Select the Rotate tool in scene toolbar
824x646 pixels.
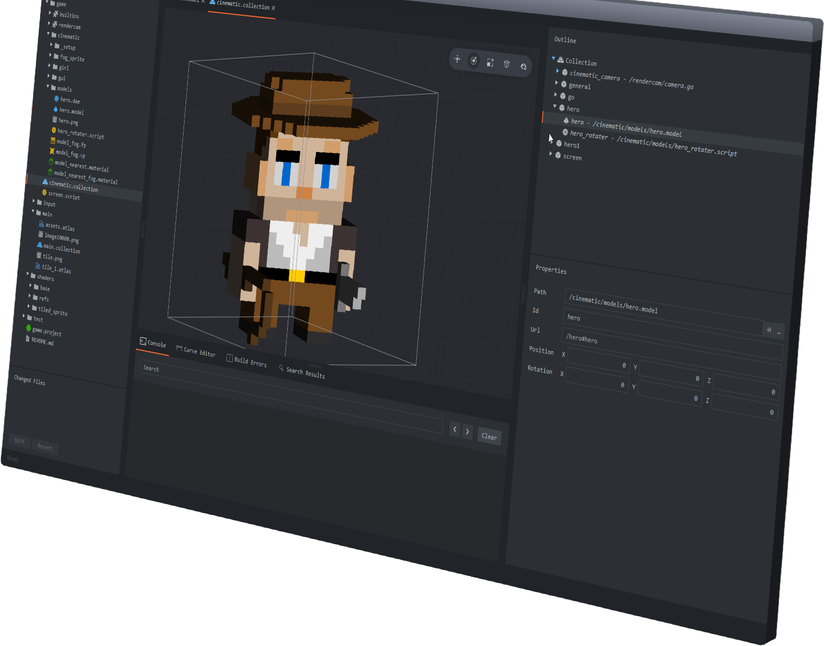pos(474,60)
